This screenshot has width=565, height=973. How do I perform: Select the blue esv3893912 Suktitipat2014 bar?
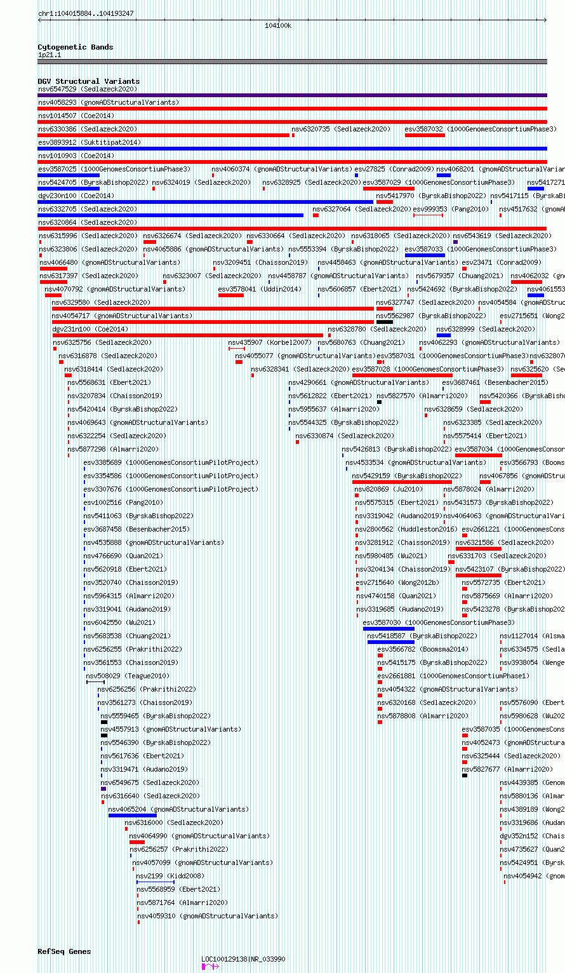point(292,149)
